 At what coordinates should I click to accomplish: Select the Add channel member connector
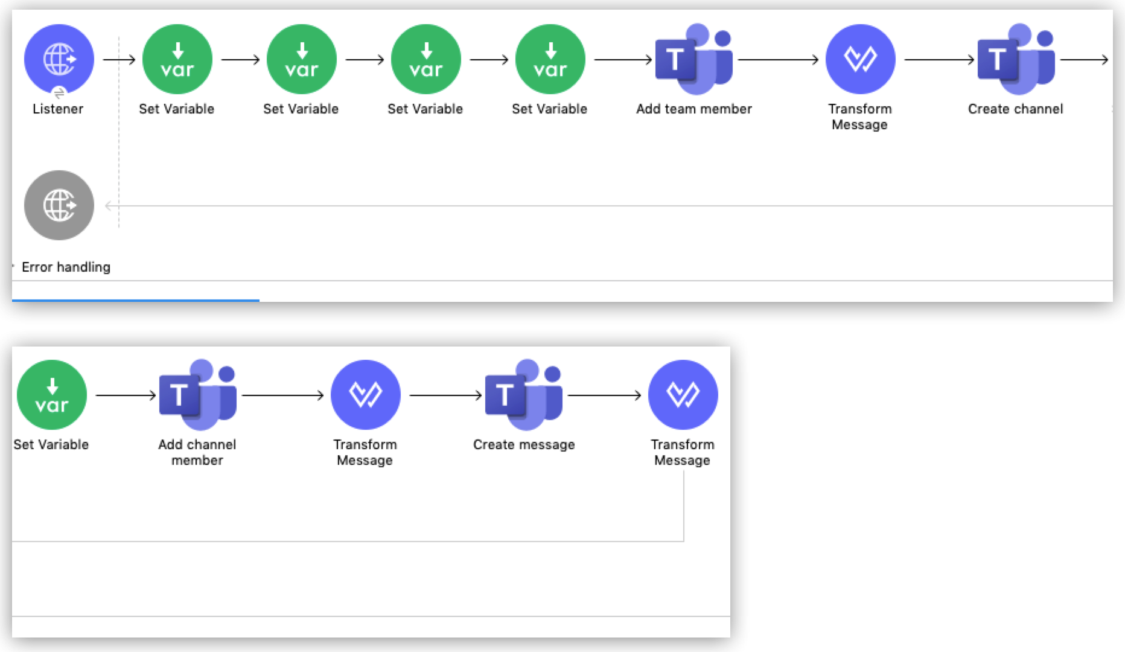click(x=197, y=395)
